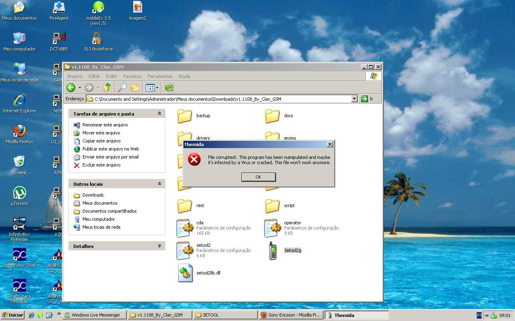Click Mover este arquivo
The width and height of the screenshot is (515, 321).
pyautogui.click(x=101, y=133)
